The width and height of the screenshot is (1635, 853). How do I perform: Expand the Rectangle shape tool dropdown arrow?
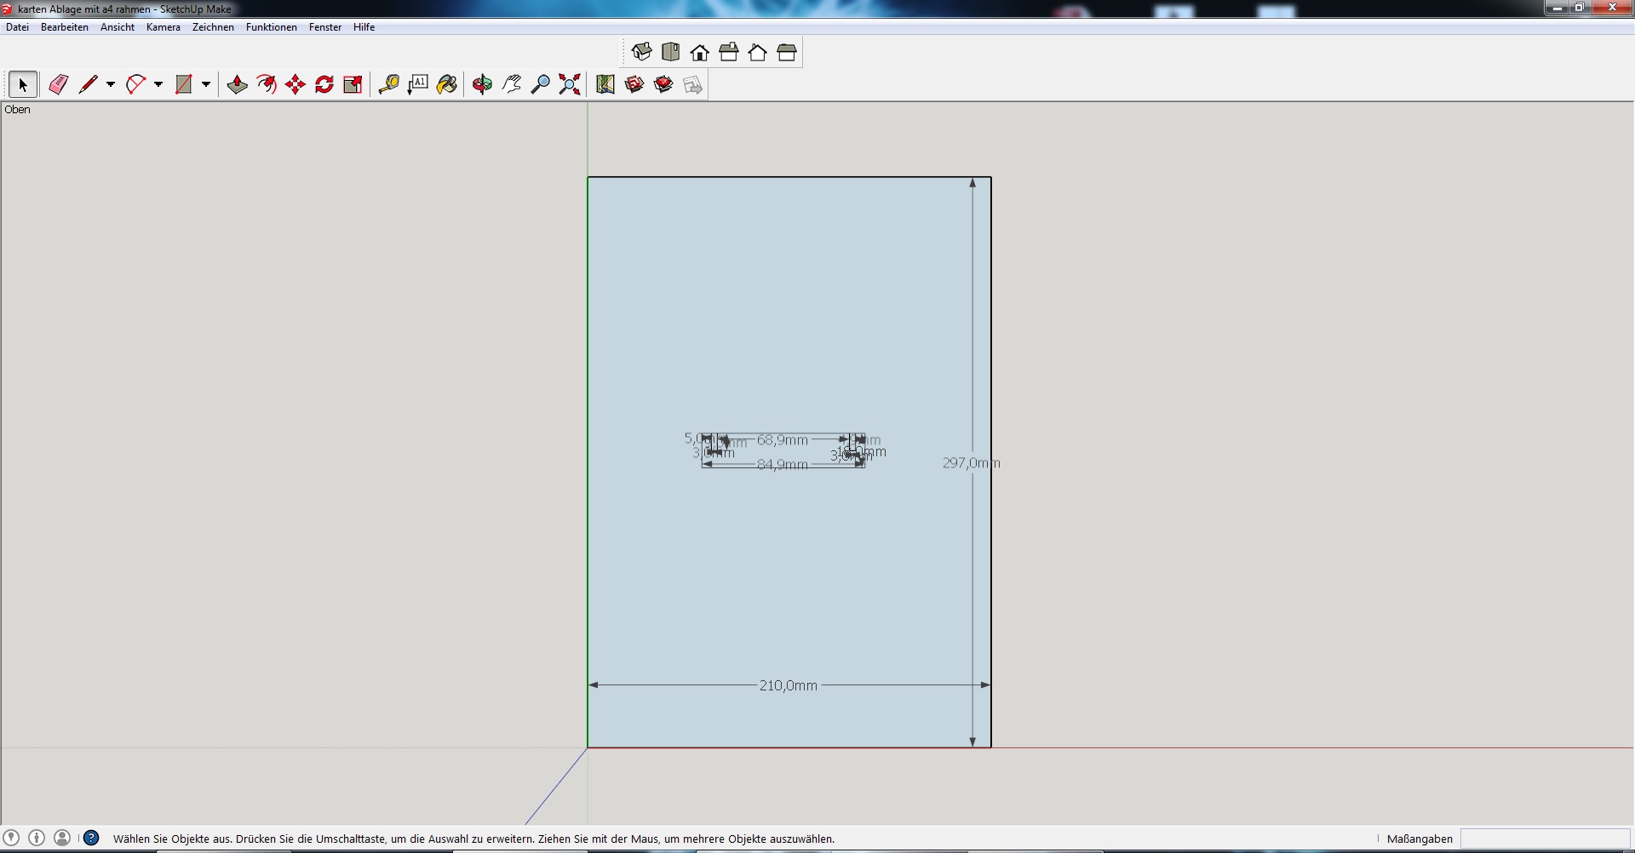pyautogui.click(x=206, y=84)
